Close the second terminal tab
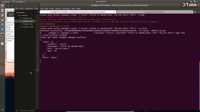This screenshot has height=112, width=200. 191,12
